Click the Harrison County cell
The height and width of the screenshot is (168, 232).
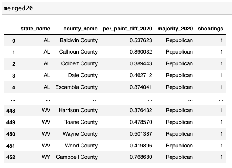coord(78,110)
